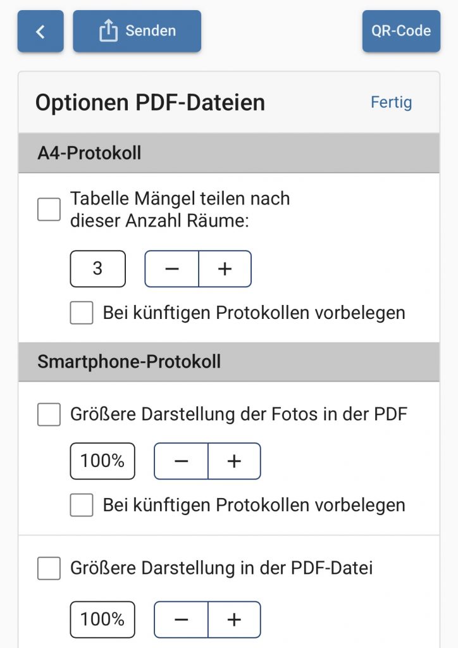Decrease number of rooms with minus
Image resolution: width=458 pixels, height=648 pixels.
point(172,269)
